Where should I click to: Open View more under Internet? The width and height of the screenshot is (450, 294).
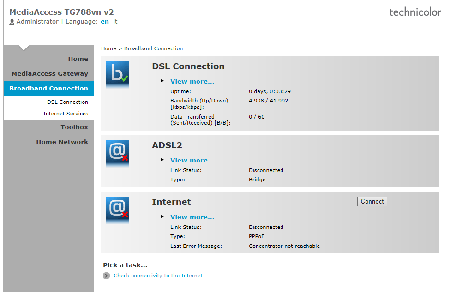pyautogui.click(x=192, y=217)
